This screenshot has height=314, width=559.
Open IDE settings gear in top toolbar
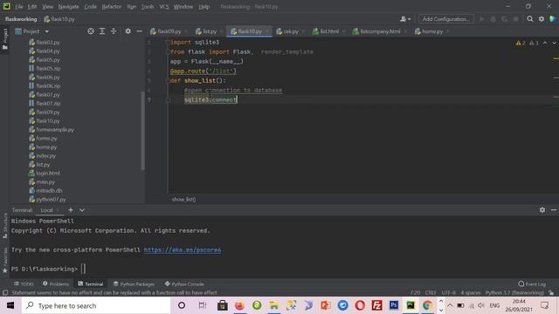pyautogui.click(x=542, y=19)
